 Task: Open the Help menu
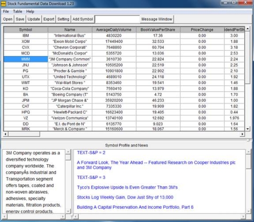(x=30, y=11)
